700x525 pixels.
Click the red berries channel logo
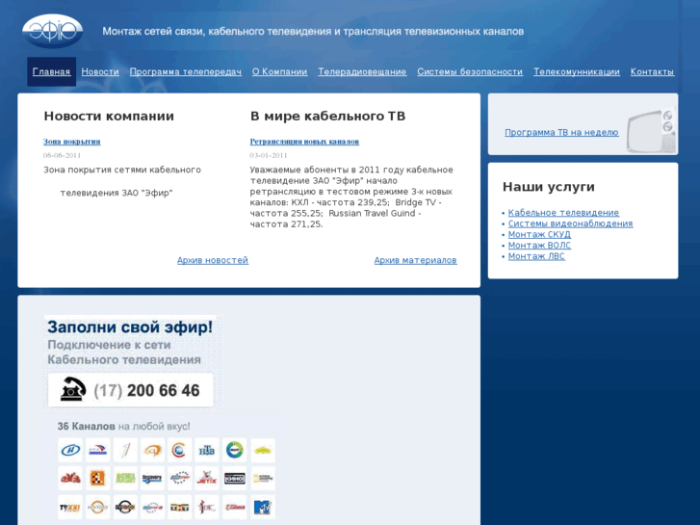(70, 479)
